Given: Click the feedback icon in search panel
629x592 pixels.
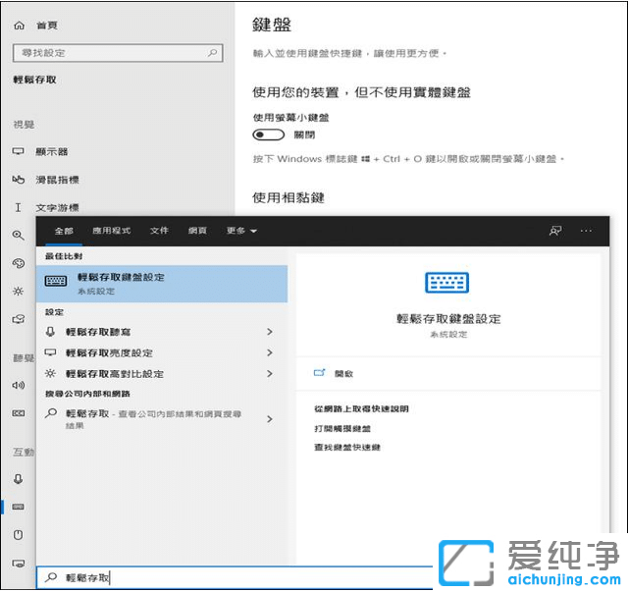Looking at the screenshot, I should click(x=555, y=231).
